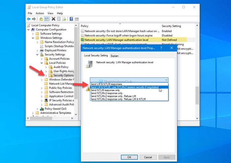
Task: Collapse the Local Policies tree node
Action: pos(42,63)
